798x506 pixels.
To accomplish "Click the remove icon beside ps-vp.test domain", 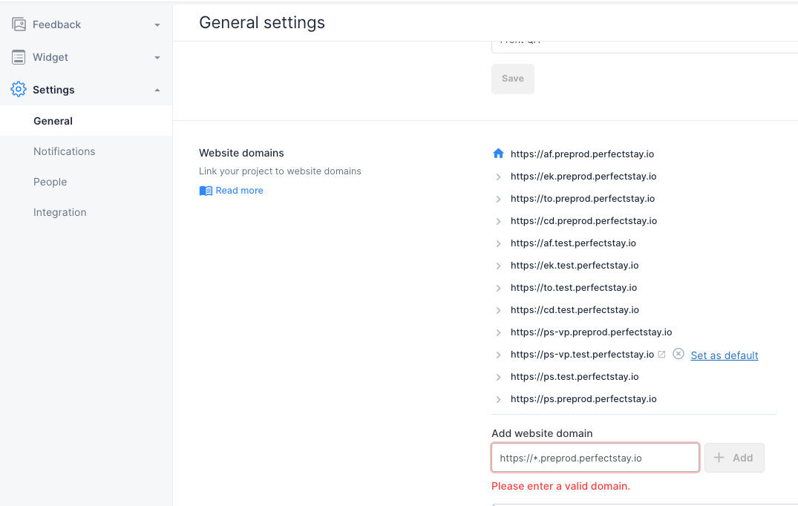I will 678,355.
